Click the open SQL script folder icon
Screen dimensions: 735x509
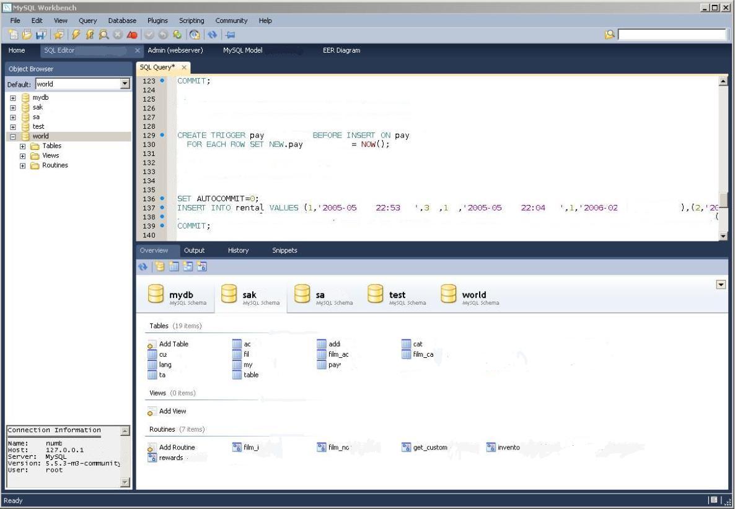27,35
